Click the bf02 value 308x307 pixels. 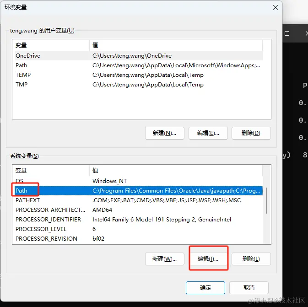click(x=98, y=239)
